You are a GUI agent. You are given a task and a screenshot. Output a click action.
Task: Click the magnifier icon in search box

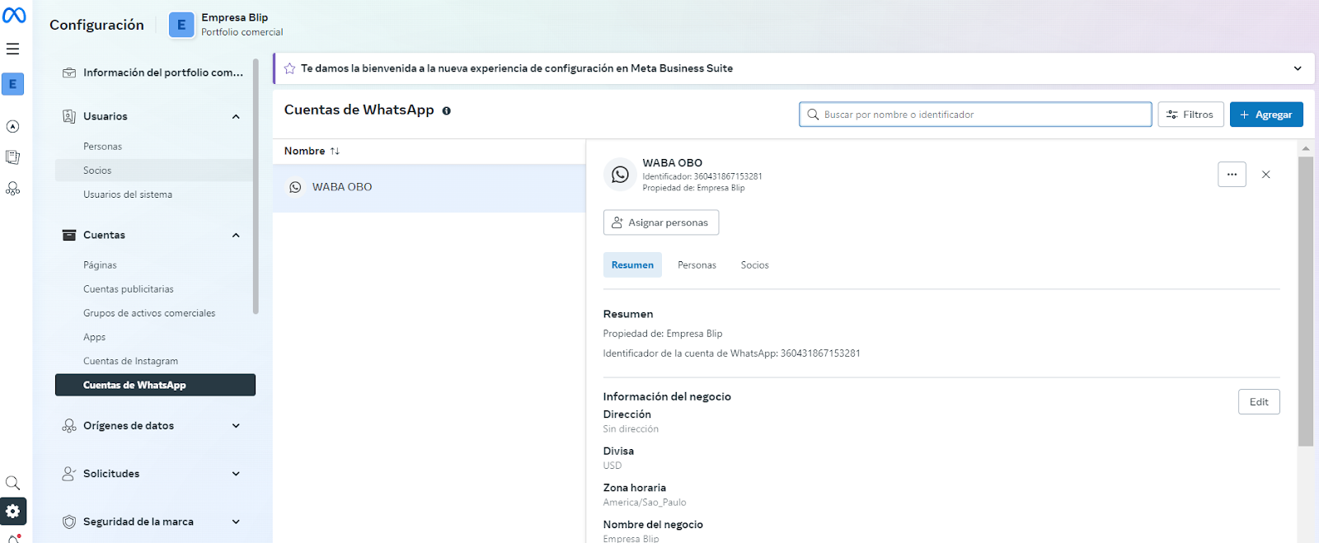pyautogui.click(x=813, y=115)
